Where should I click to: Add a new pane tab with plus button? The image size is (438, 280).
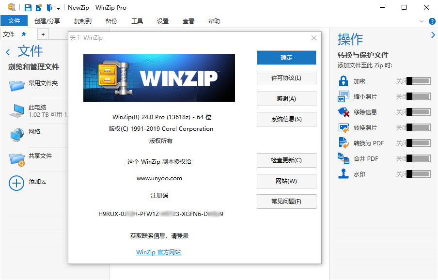click(43, 34)
